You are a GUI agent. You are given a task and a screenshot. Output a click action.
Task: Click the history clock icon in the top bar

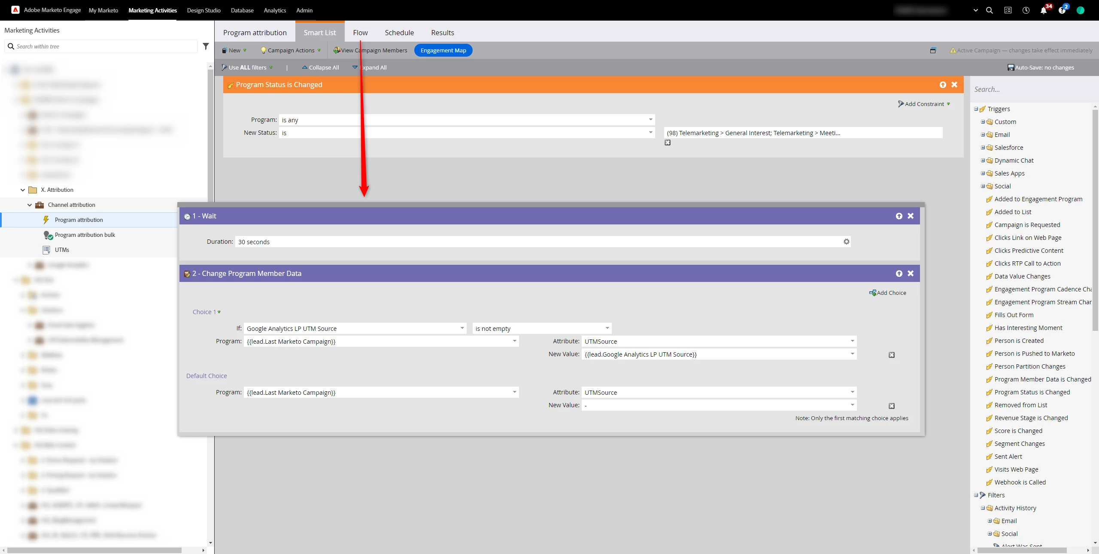1026,10
